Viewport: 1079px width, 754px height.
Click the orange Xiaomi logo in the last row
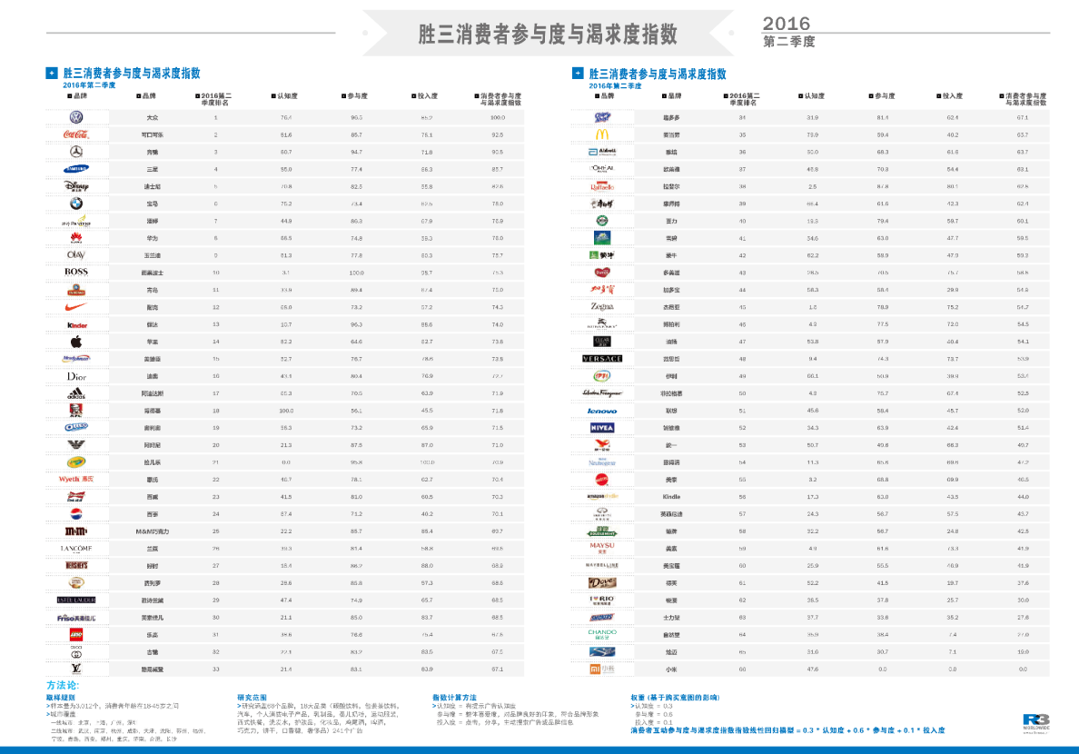602,669
